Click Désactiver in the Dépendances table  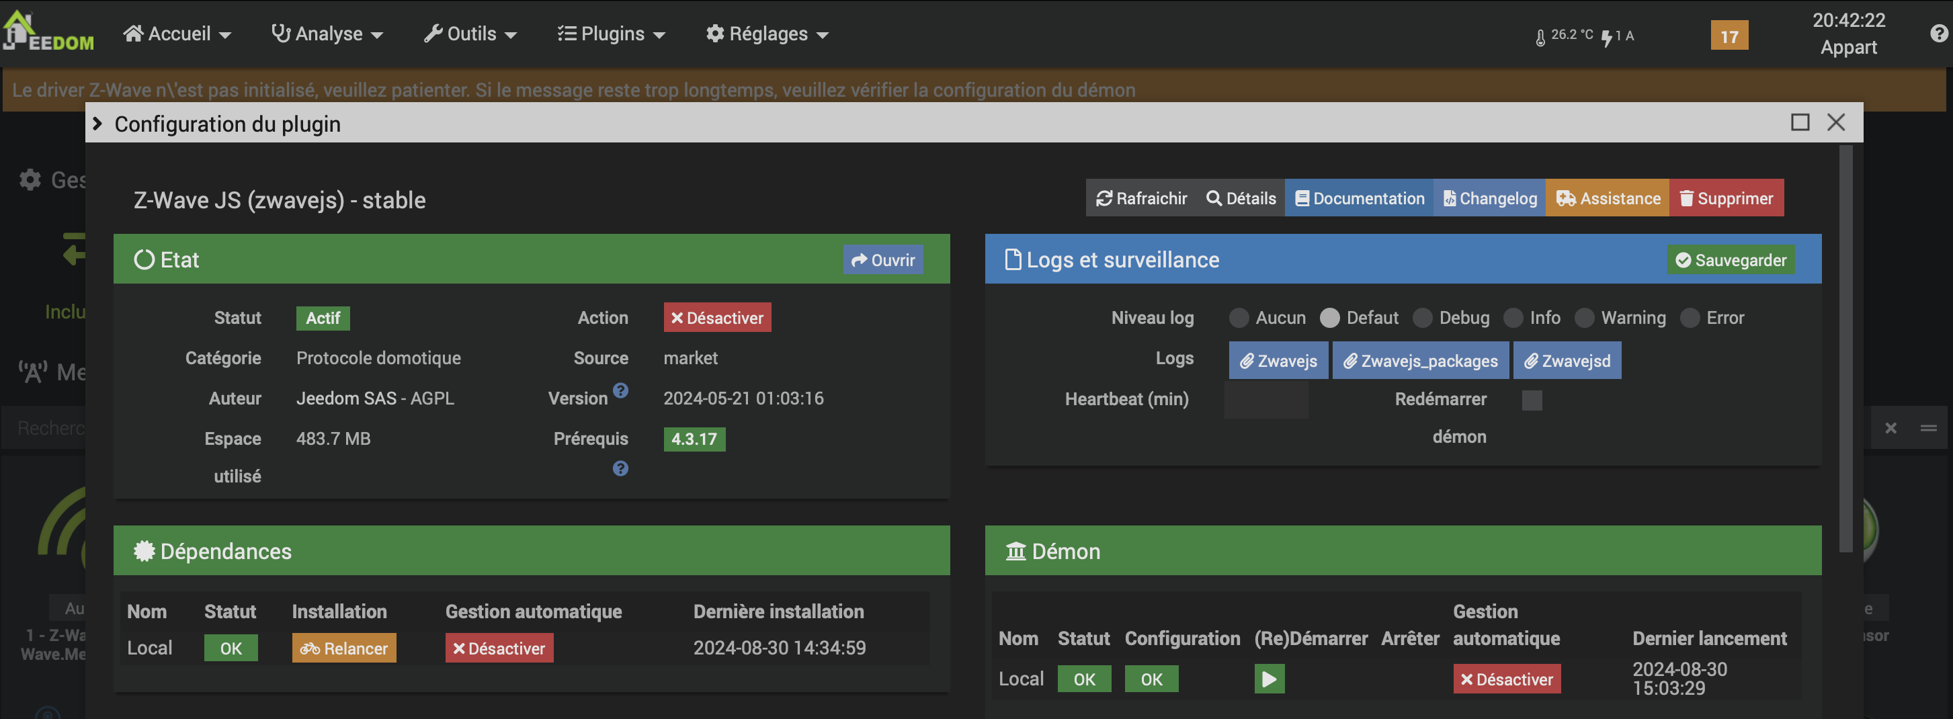(499, 648)
